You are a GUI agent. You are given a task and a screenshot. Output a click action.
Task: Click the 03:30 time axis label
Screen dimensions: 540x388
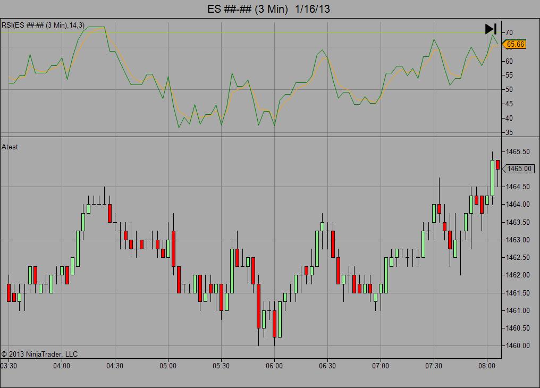9,366
